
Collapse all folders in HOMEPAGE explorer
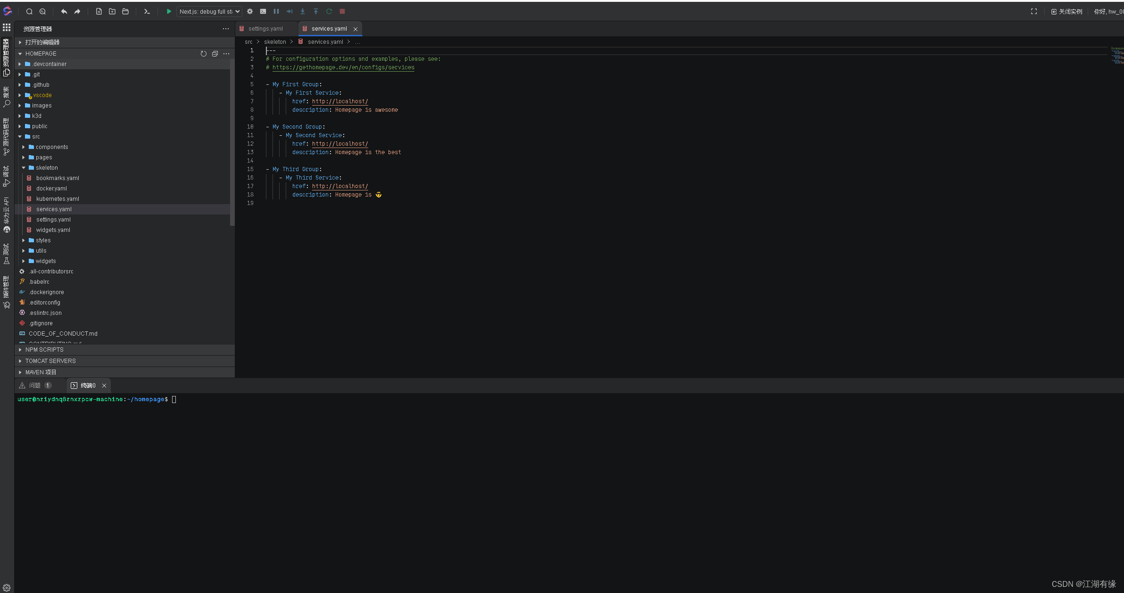click(215, 54)
